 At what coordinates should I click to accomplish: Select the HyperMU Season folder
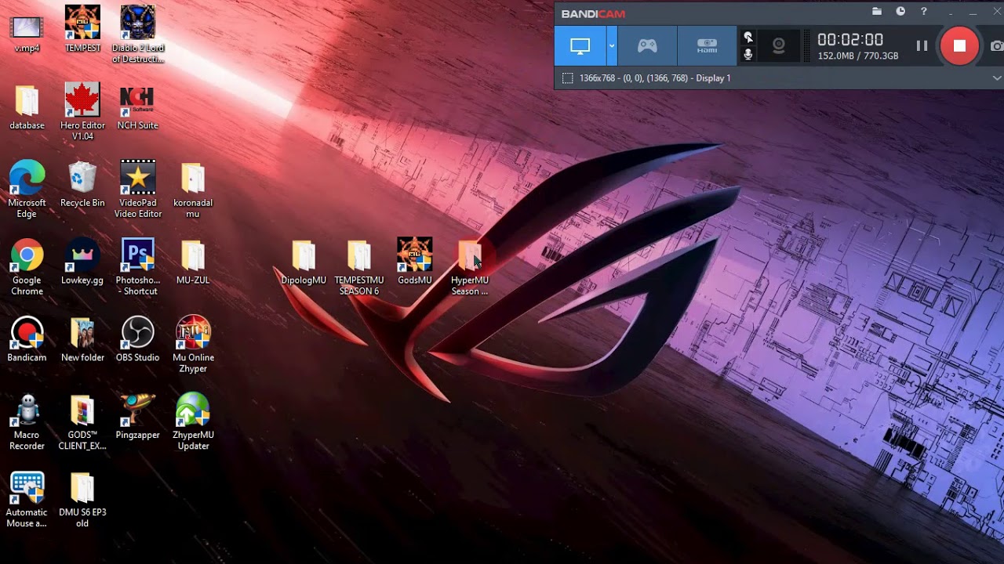tap(470, 267)
